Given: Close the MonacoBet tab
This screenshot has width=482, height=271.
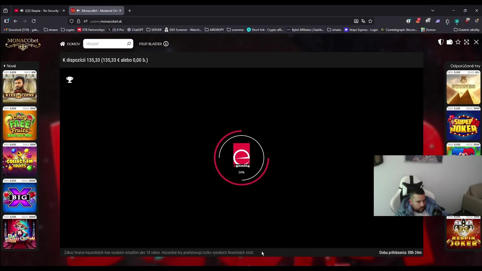Looking at the screenshot, I should 120,11.
